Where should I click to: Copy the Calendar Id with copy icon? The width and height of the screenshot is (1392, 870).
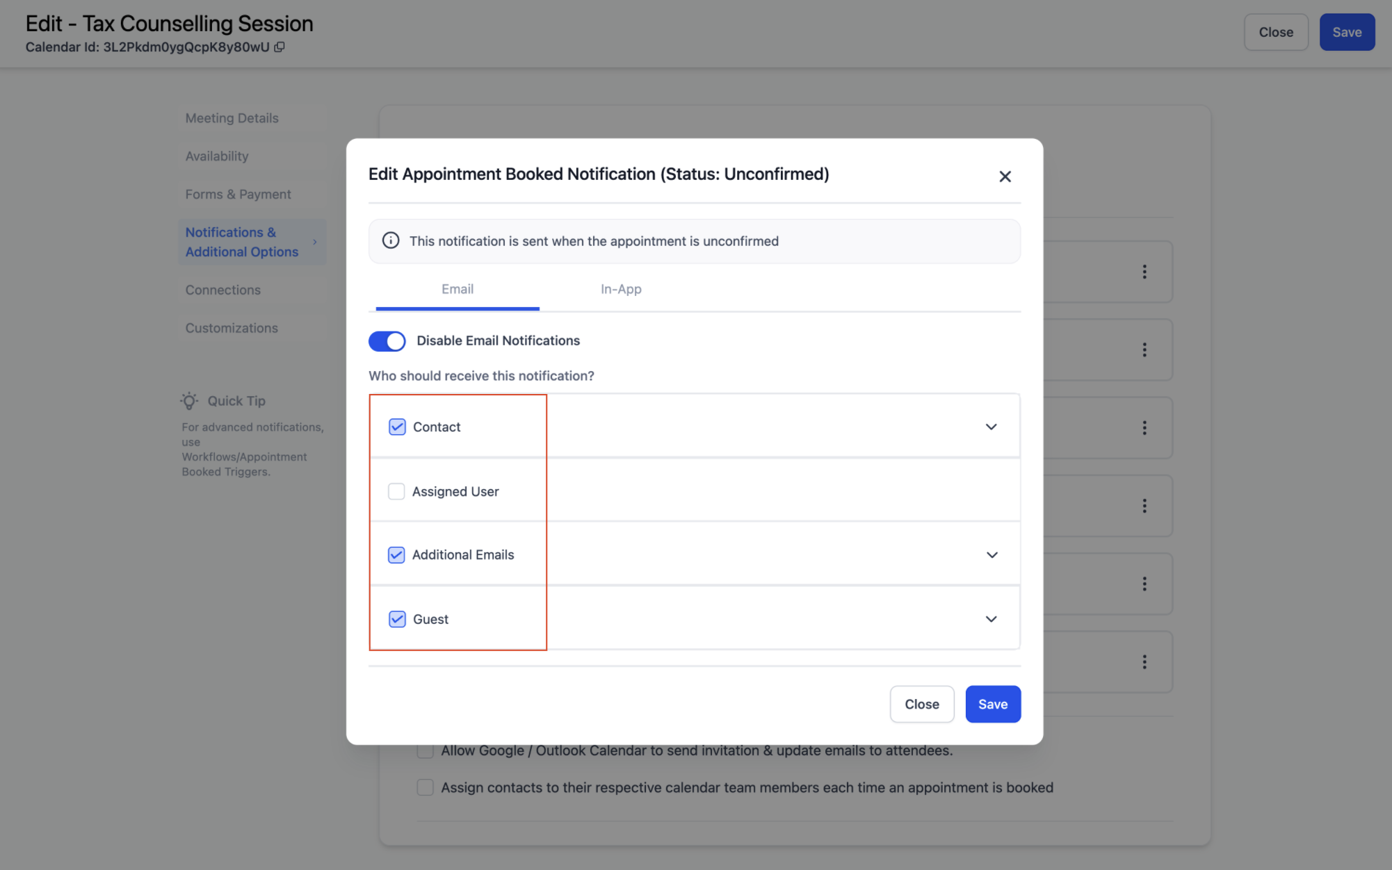(x=280, y=47)
